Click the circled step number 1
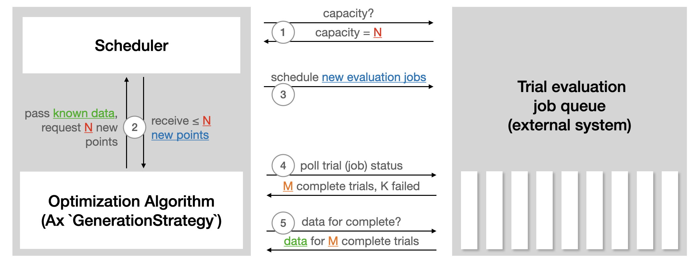 pos(283,32)
